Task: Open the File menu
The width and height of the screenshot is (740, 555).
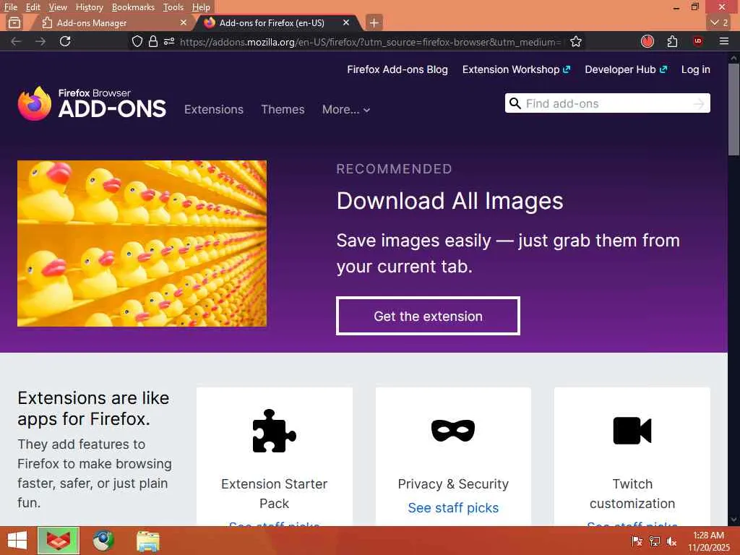Action: tap(10, 7)
